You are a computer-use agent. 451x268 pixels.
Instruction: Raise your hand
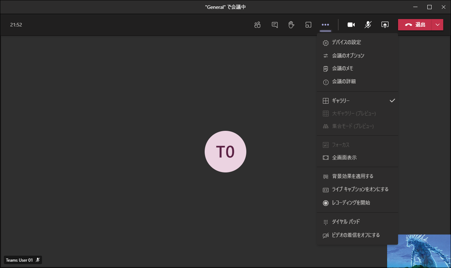(x=291, y=25)
